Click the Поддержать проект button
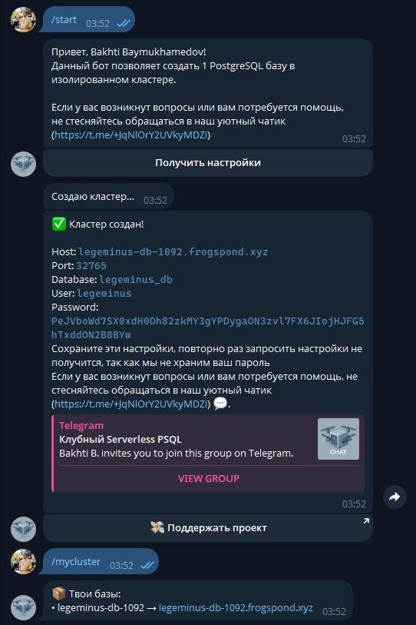Image resolution: width=416 pixels, height=625 pixels. point(208,527)
